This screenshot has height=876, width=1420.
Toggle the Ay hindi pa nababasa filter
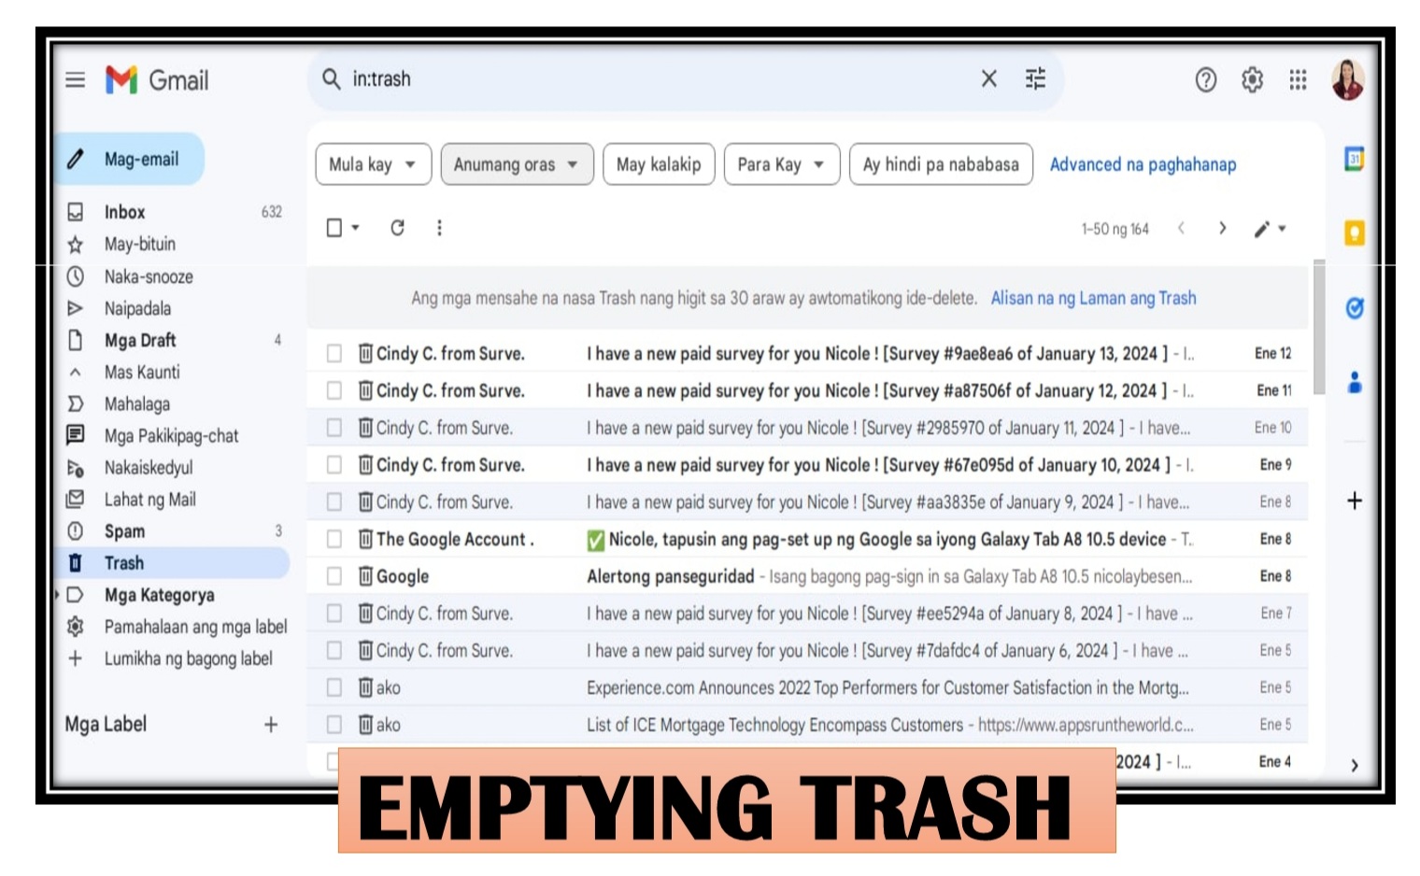pyautogui.click(x=941, y=164)
